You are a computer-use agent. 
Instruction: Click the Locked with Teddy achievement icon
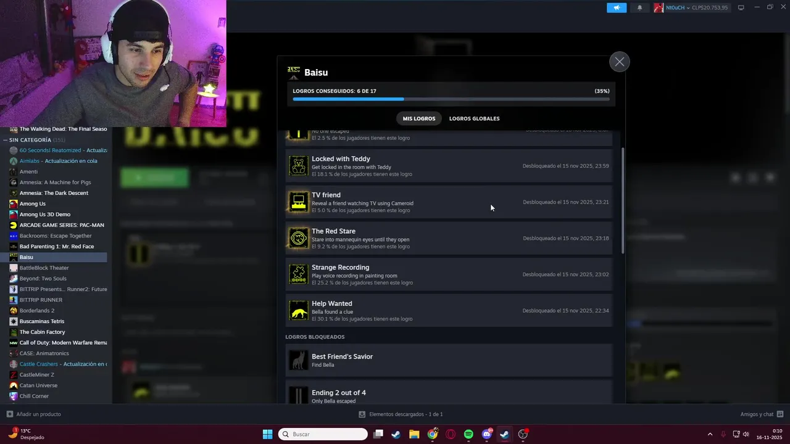click(x=299, y=166)
